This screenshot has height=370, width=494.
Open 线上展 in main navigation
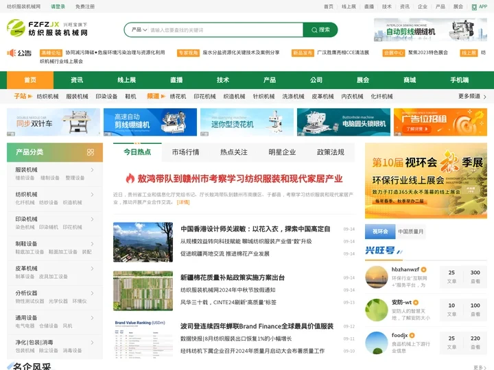click(x=126, y=80)
